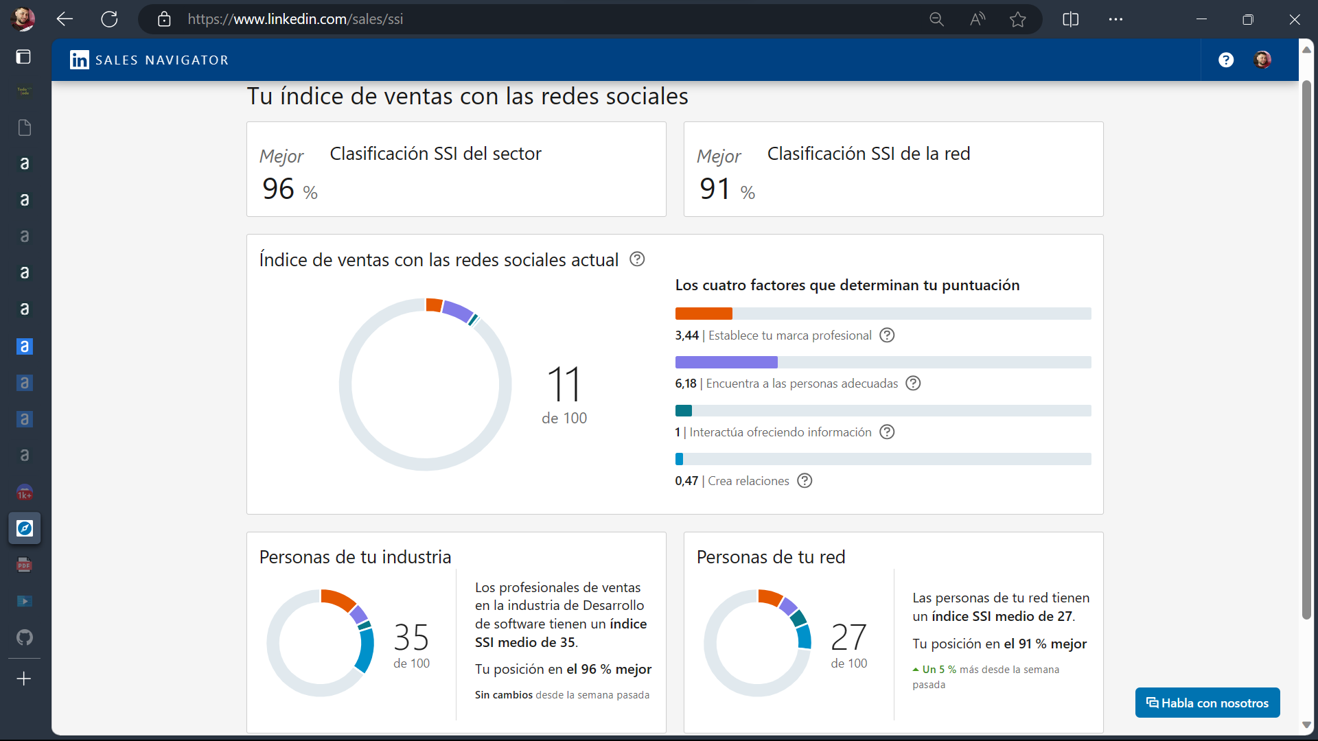
Task: Click the '0,47' score value
Action: point(686,481)
